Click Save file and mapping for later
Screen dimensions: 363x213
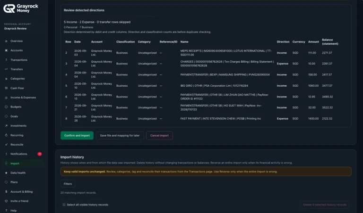pos(120,135)
